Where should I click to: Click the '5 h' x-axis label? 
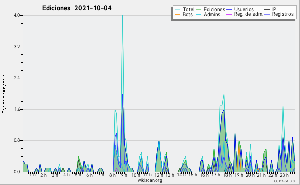point(78,175)
